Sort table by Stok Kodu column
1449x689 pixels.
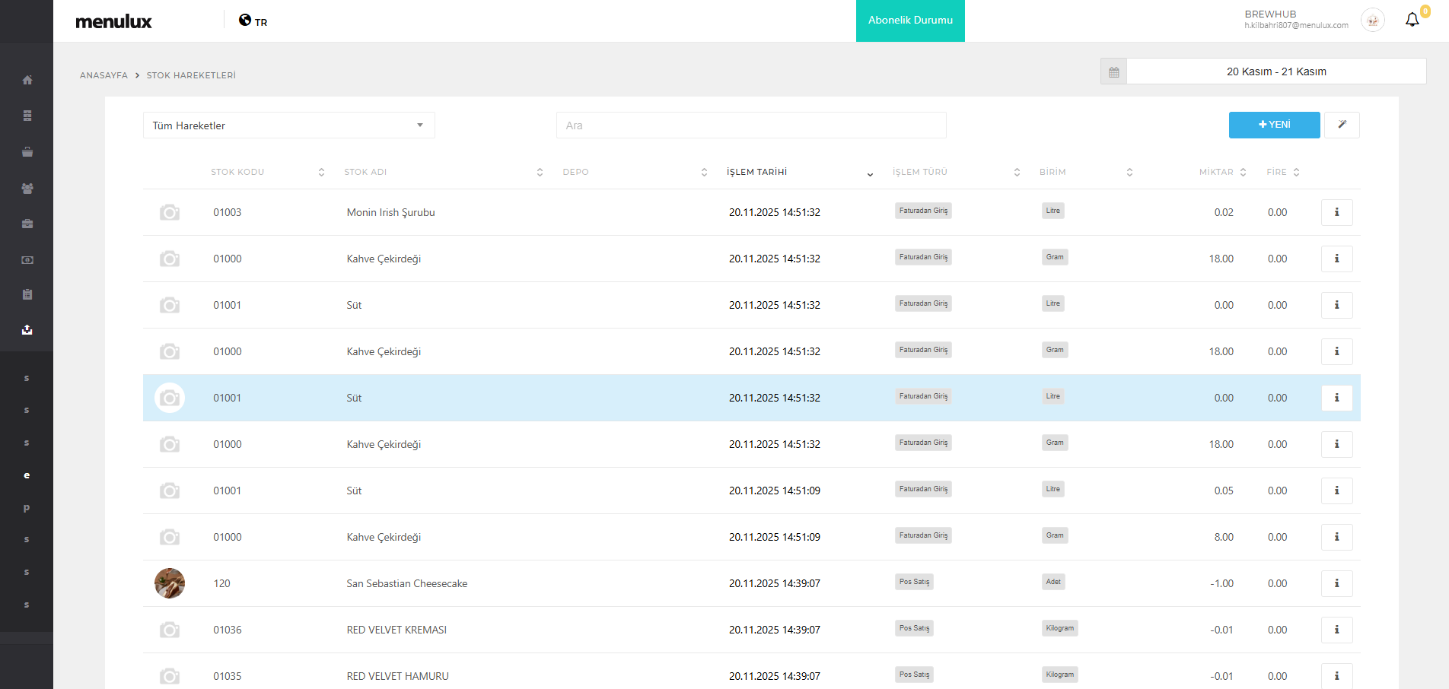coord(237,172)
